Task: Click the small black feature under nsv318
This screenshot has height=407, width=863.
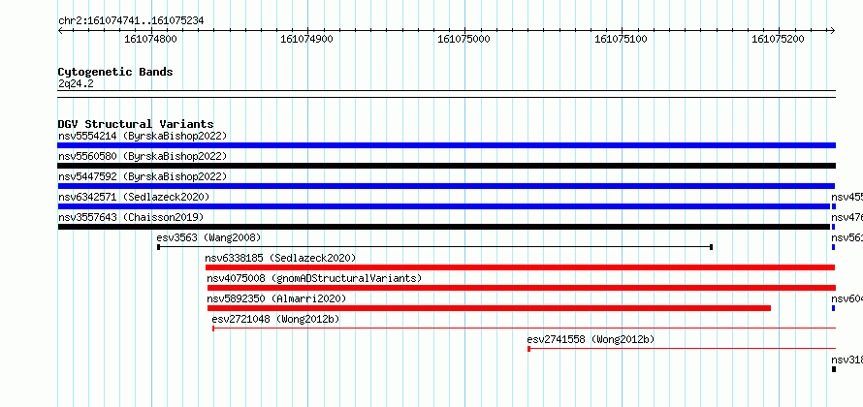Action: click(x=834, y=369)
